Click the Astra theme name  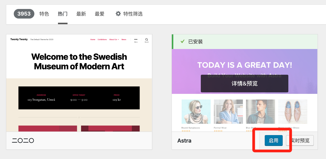pyautogui.click(x=184, y=141)
